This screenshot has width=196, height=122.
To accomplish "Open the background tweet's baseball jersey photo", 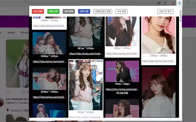I will (x=17, y=63).
